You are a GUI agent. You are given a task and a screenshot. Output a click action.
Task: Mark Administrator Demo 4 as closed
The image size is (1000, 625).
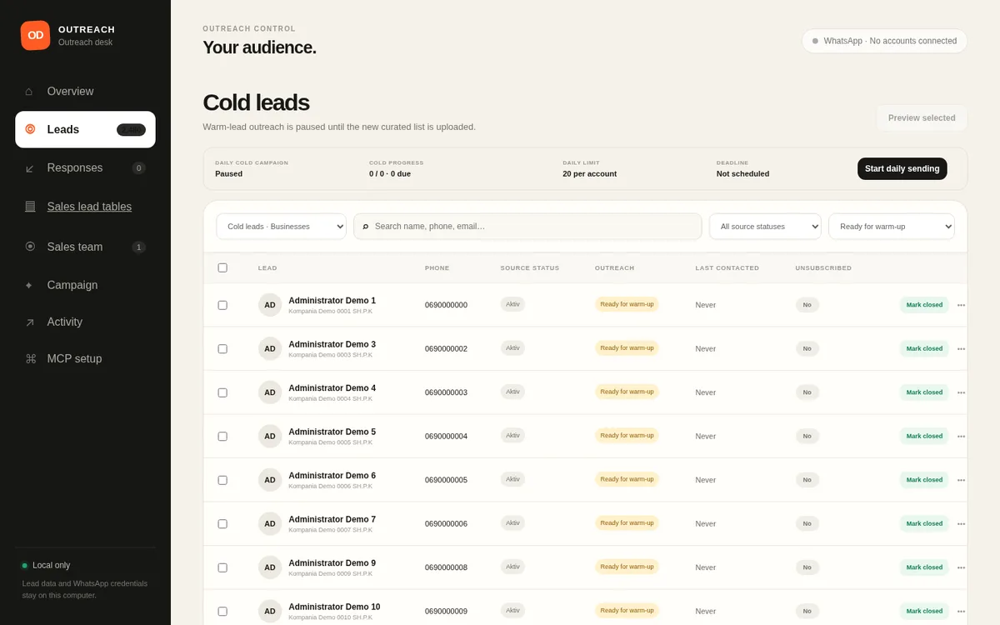(x=924, y=392)
